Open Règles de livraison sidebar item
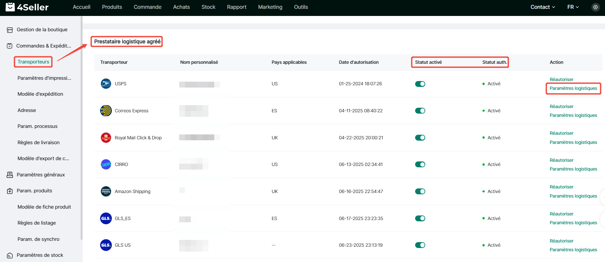 point(38,143)
